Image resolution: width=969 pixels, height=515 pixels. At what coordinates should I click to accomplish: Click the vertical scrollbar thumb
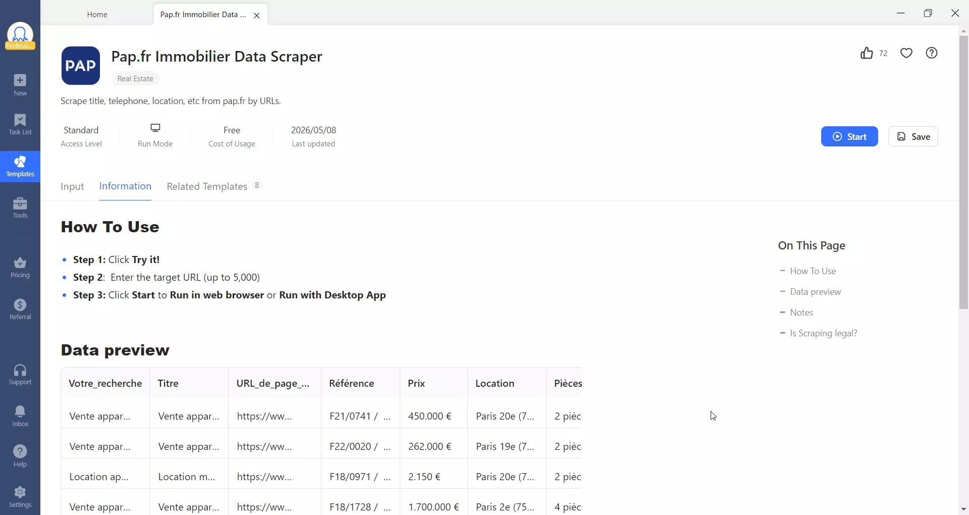click(963, 172)
